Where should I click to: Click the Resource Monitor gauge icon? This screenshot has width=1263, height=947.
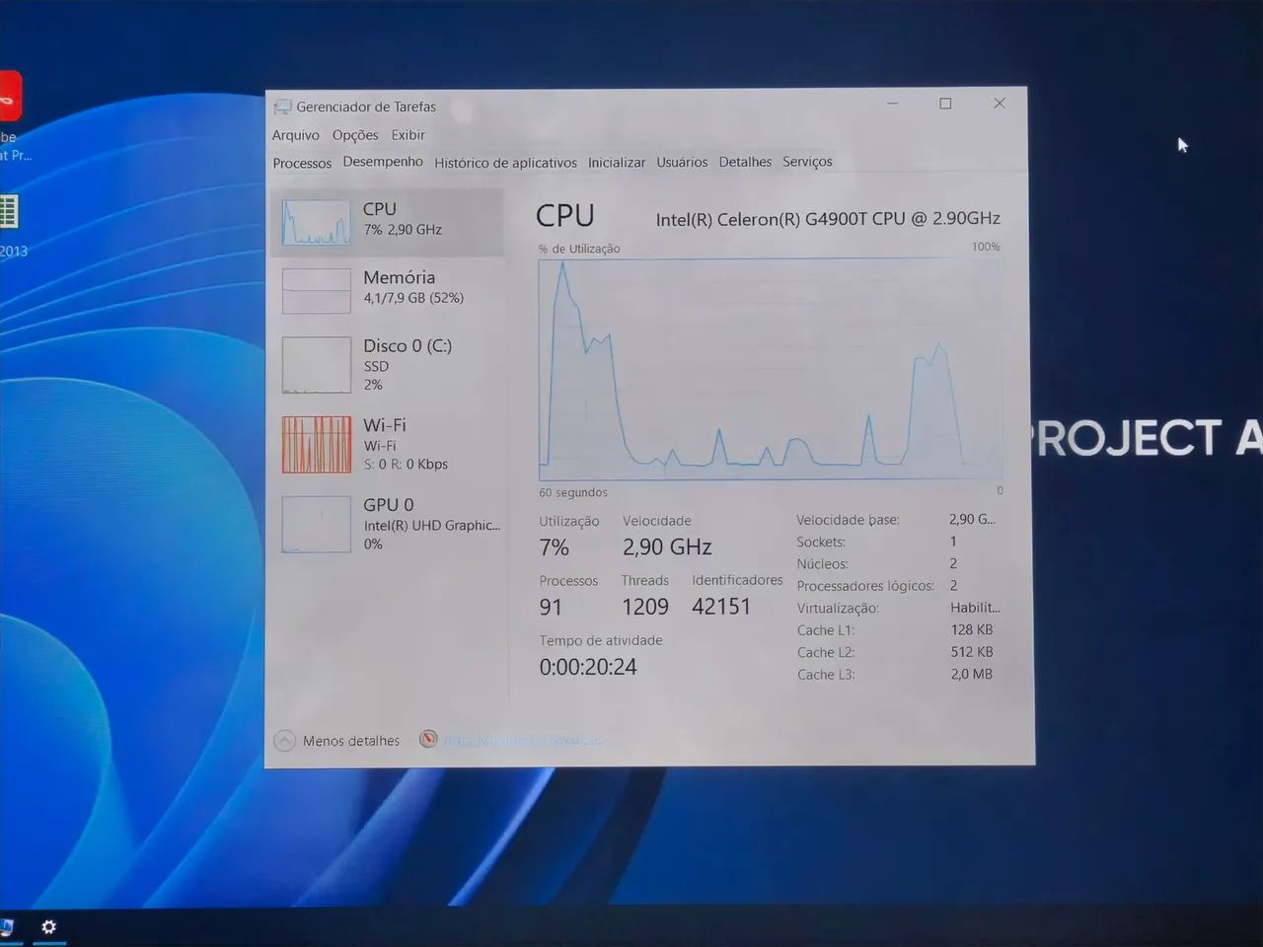point(428,739)
